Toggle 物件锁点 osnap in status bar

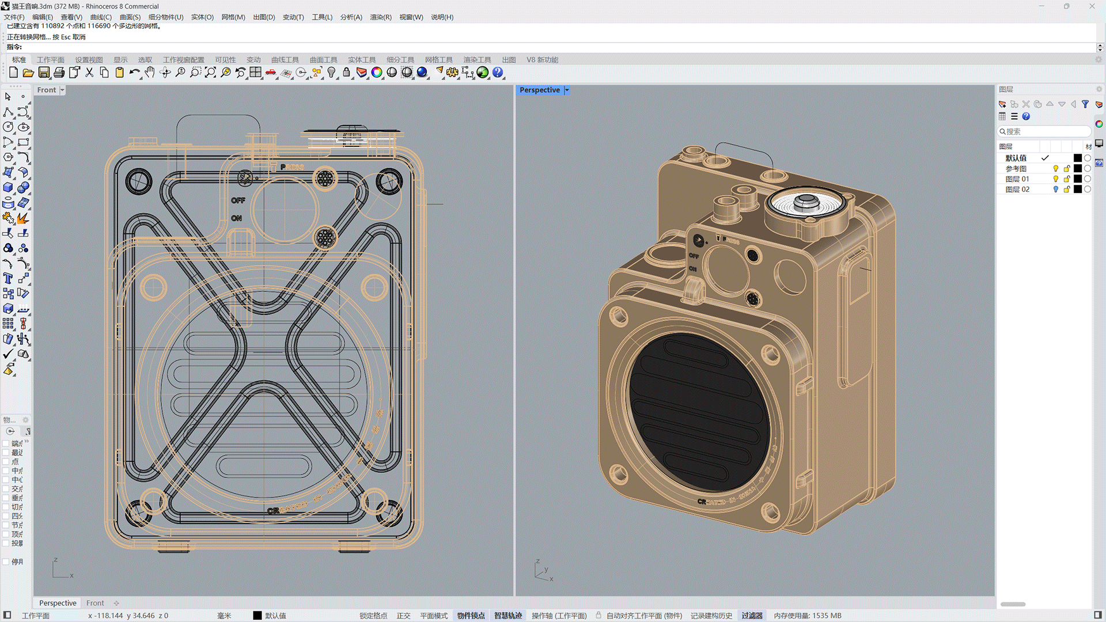[471, 616]
